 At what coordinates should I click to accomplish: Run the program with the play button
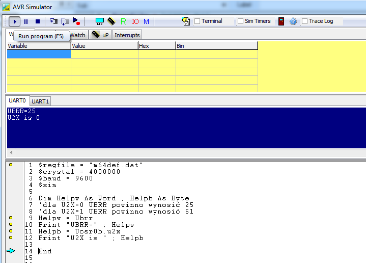coord(14,21)
